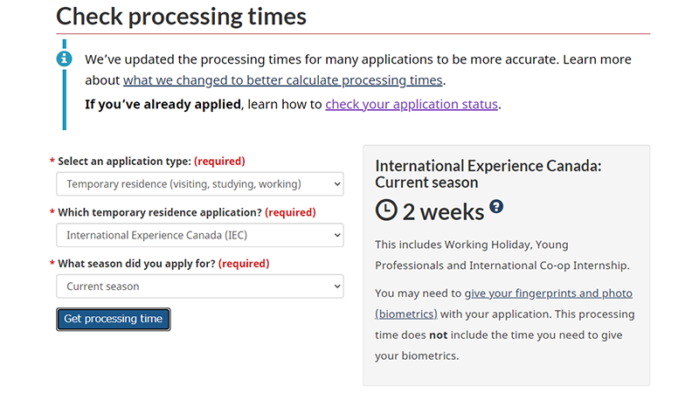Open what we changed to better calculate link

(282, 80)
